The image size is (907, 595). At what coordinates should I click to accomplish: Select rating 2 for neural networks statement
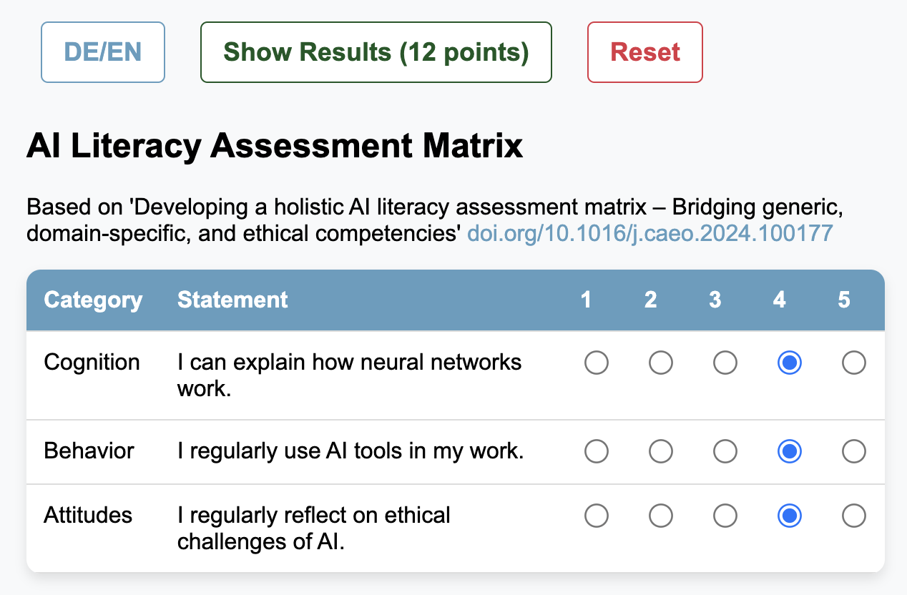pos(661,363)
